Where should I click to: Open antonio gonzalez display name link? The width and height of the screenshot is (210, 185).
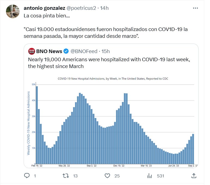[x=44, y=8]
